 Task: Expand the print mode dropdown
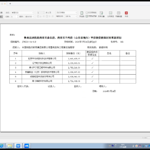(x=22, y=13)
